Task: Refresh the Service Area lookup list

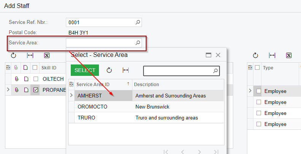Action: click(x=109, y=70)
